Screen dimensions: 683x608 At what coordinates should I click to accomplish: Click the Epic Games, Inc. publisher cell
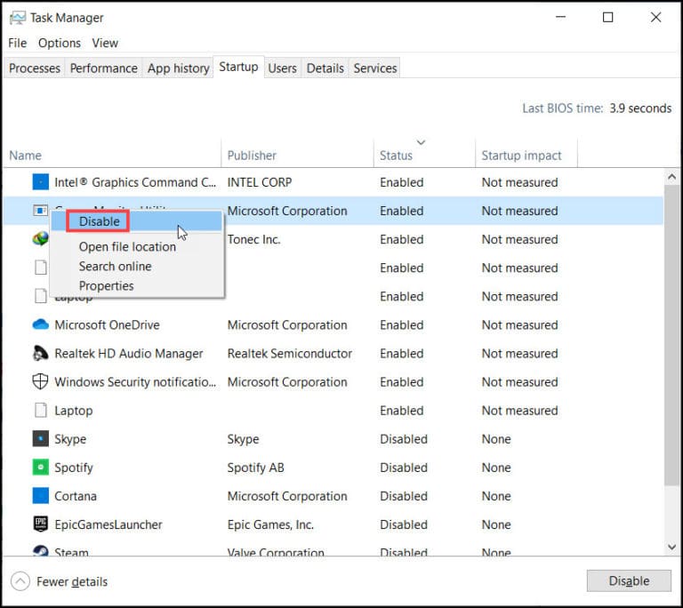coord(270,524)
